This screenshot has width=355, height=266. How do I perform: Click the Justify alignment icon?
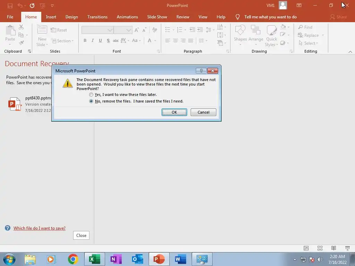tap(191, 41)
